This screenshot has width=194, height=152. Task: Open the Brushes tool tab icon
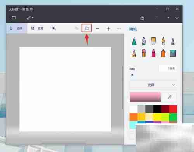pyautogui.click(x=30, y=17)
